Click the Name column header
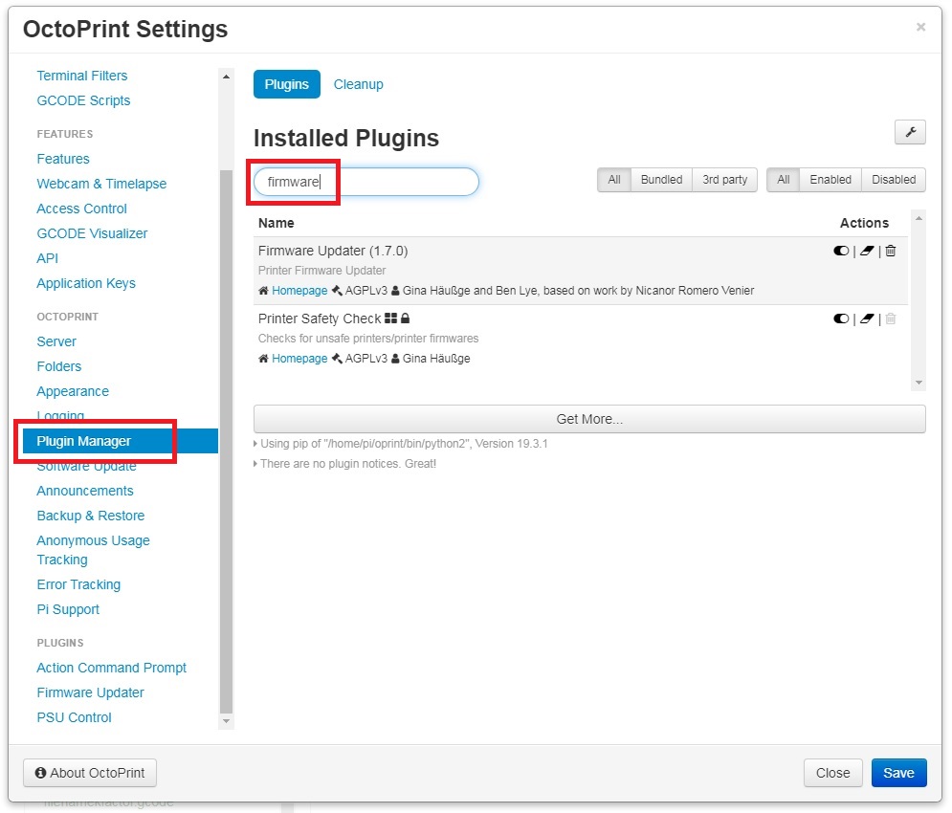The height and width of the screenshot is (813, 952). (x=277, y=224)
